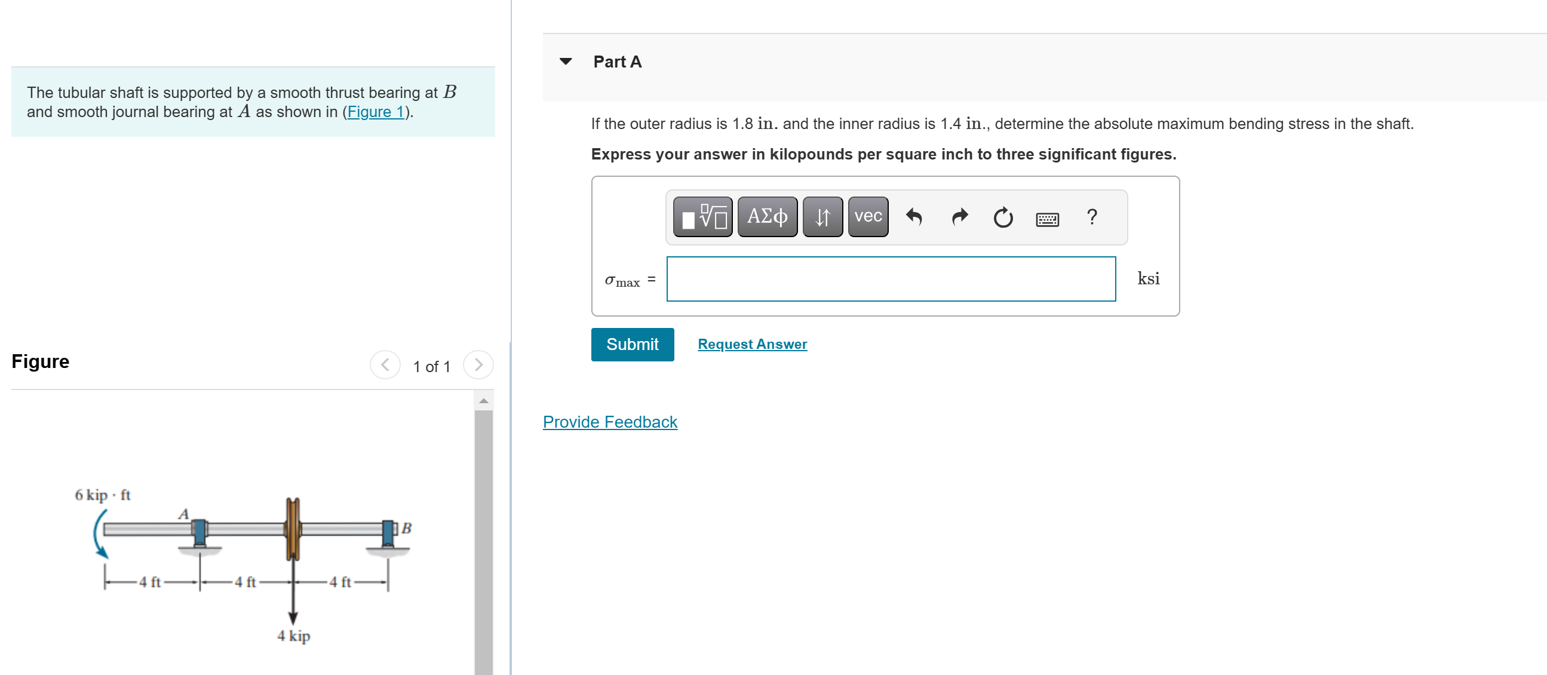Open the Provide Feedback link

610,422
